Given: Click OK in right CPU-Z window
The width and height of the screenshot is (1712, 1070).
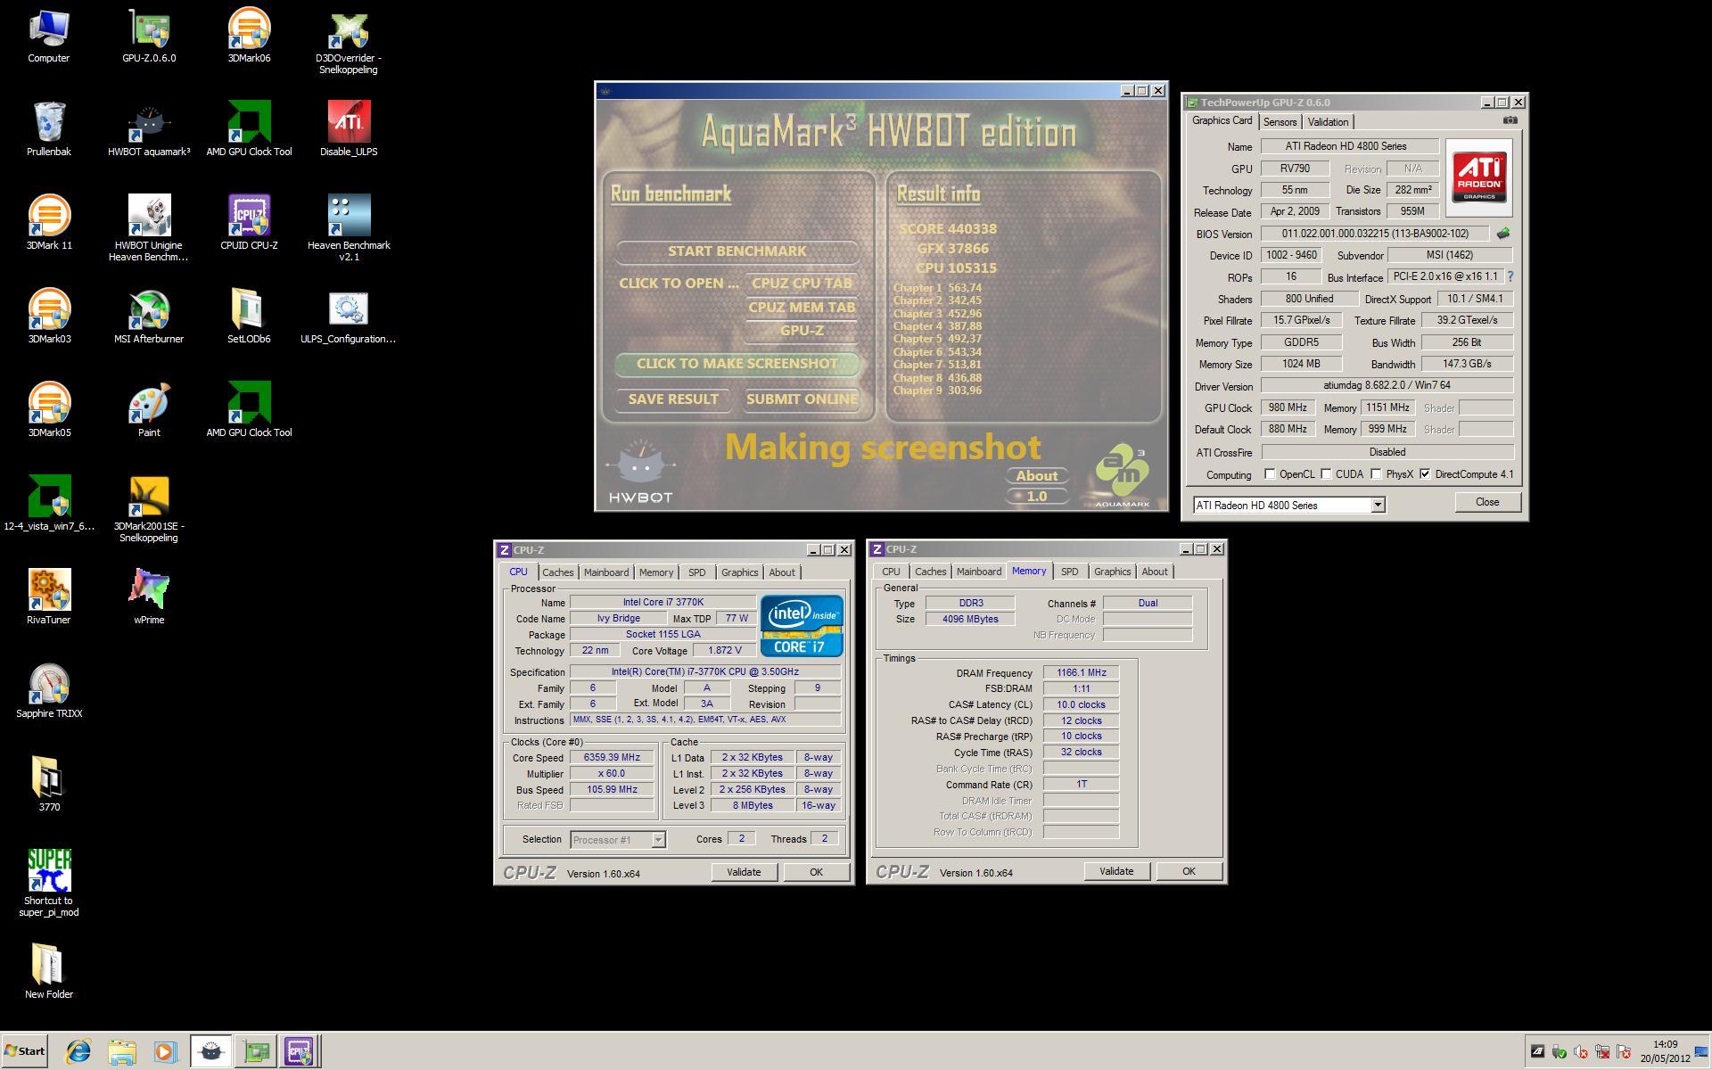Looking at the screenshot, I should pyautogui.click(x=1189, y=871).
